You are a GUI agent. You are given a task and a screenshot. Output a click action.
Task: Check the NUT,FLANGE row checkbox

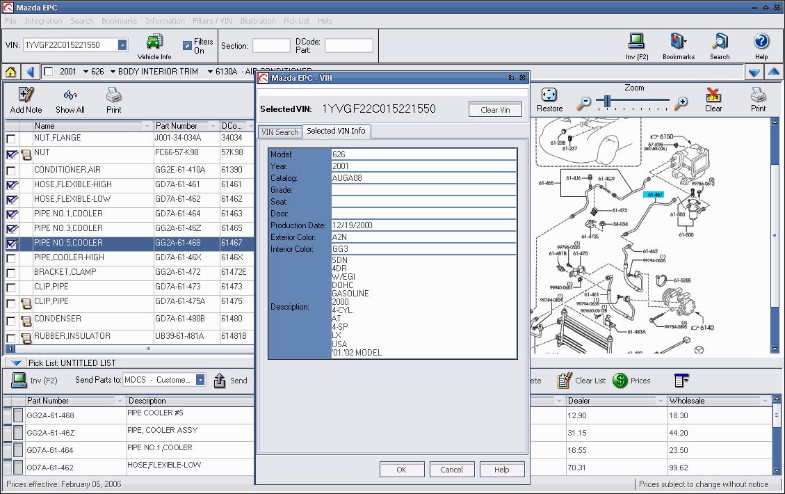[11, 138]
